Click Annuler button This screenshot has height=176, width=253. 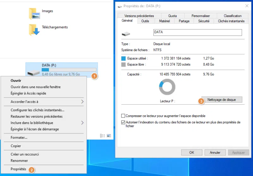pos(215,153)
